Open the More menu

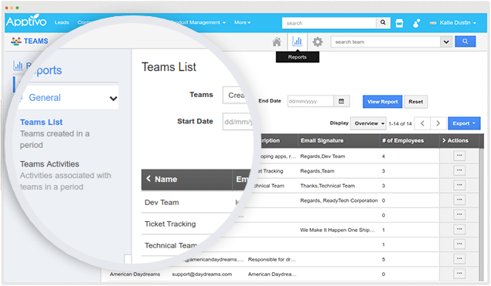coord(242,22)
